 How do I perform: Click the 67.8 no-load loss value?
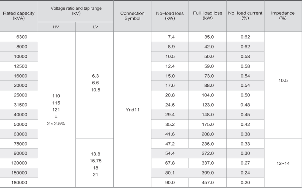(170, 163)
